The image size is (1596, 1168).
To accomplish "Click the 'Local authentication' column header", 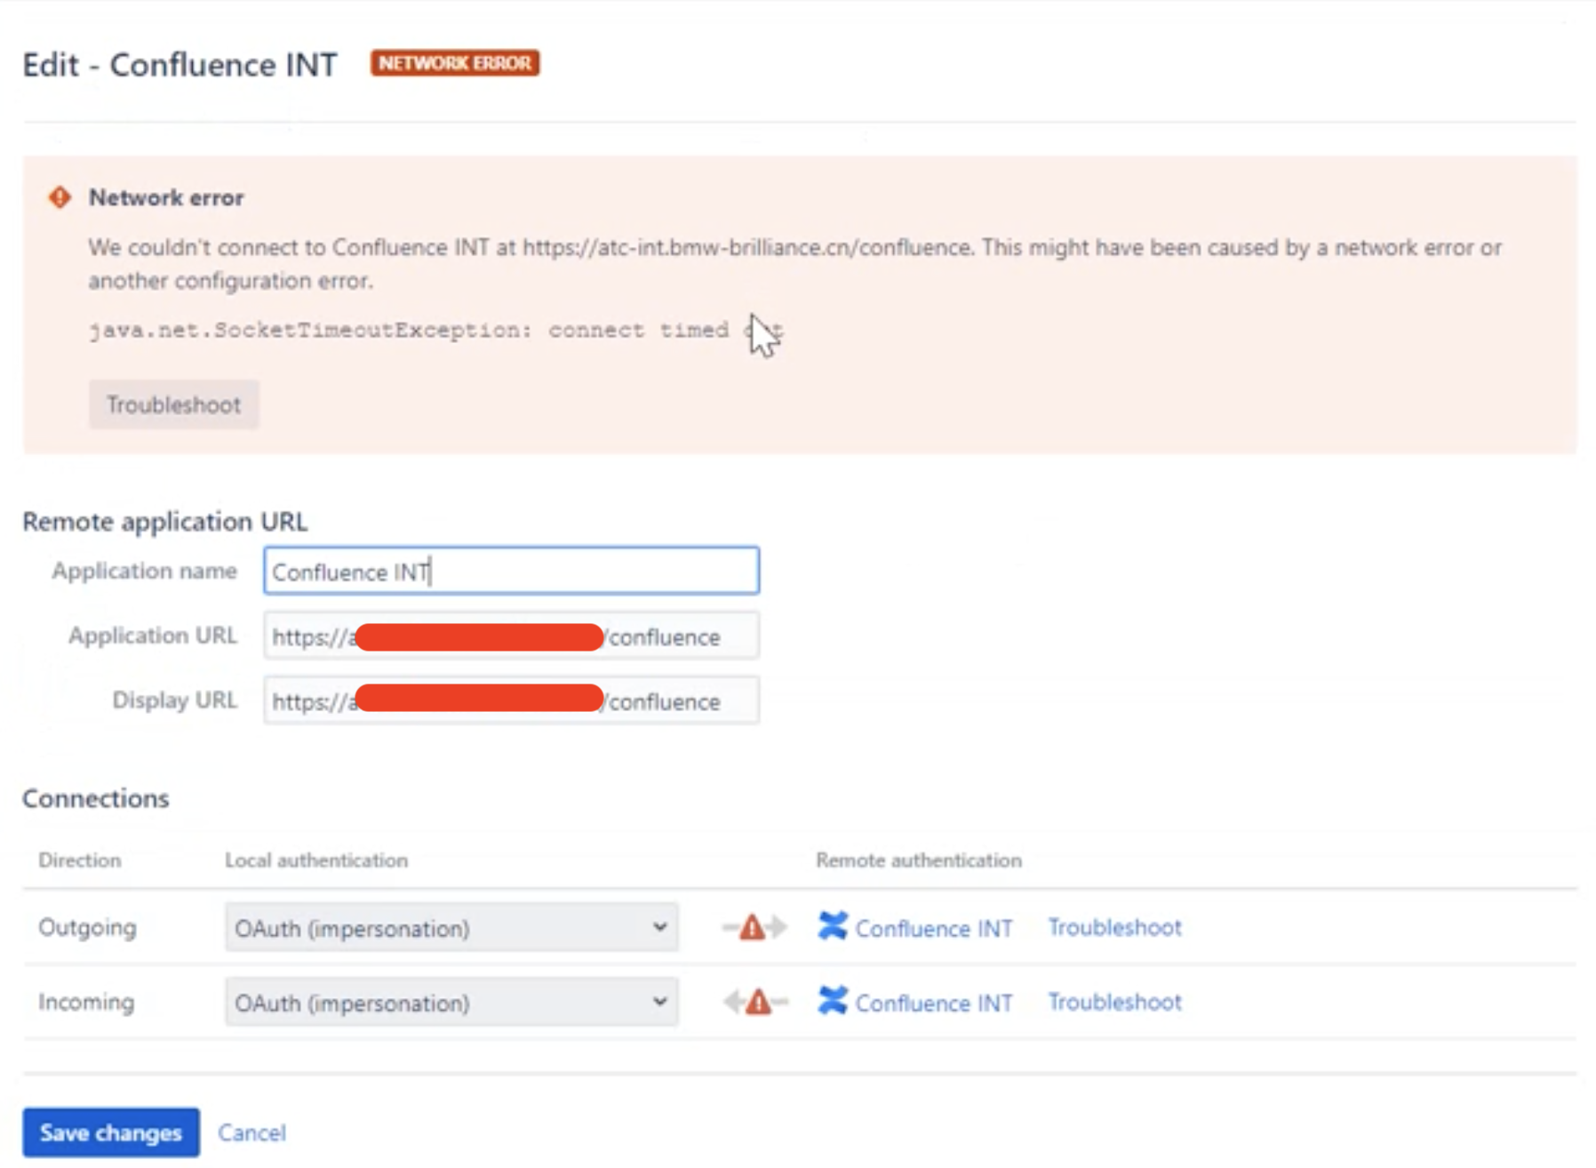I will pos(316,860).
